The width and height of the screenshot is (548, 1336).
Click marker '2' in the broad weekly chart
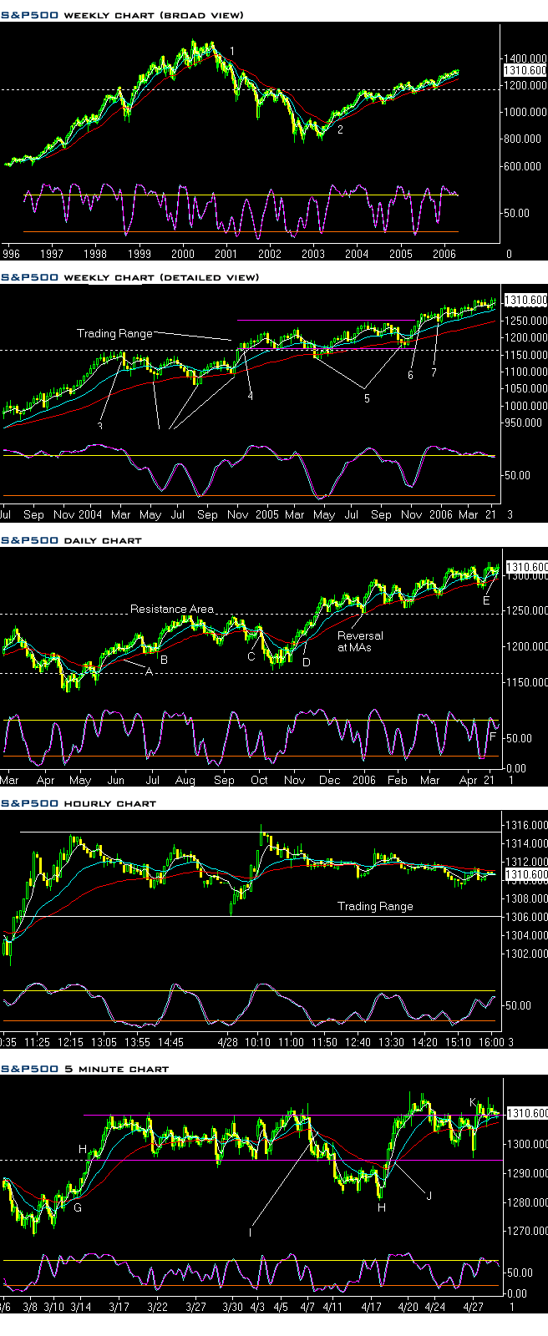[x=340, y=129]
